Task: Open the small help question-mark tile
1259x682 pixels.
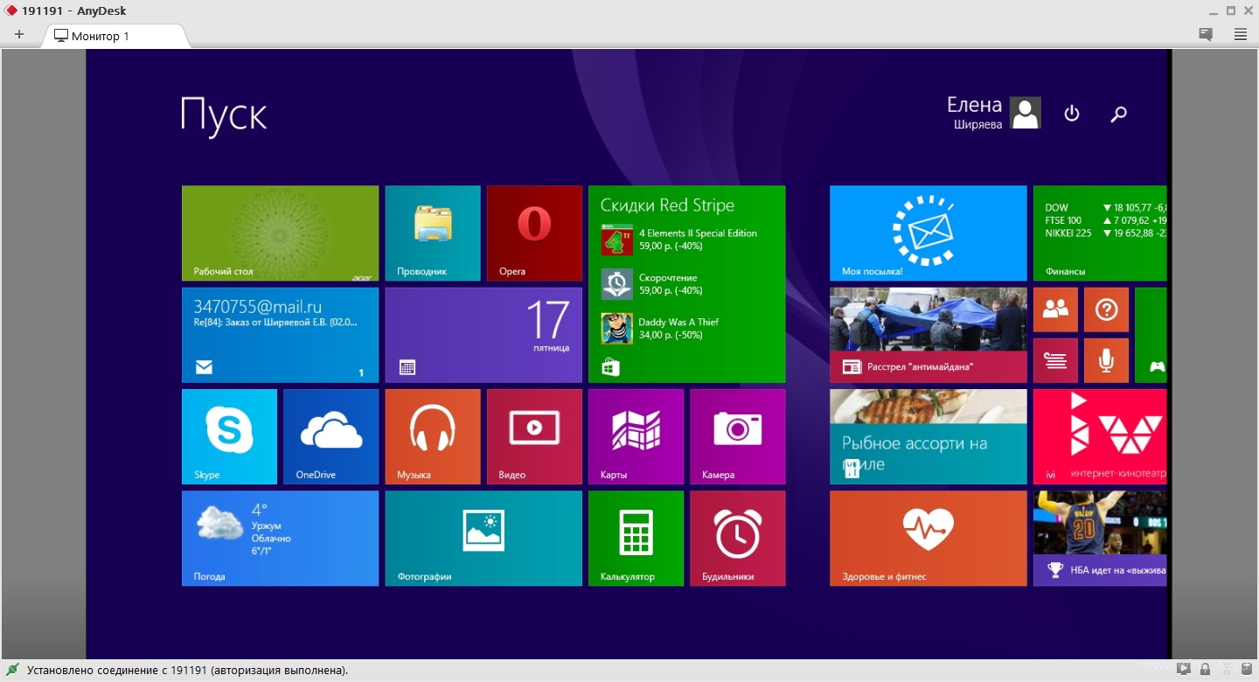Action: pos(1106,310)
